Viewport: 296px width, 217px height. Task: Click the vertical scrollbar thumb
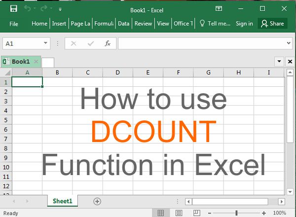(x=290, y=109)
